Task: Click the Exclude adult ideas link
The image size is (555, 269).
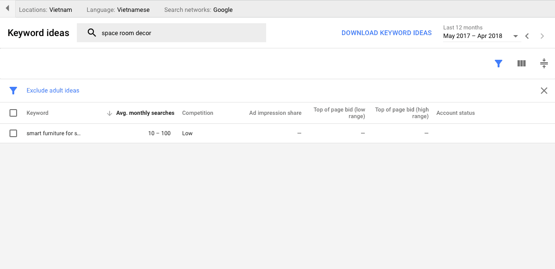Action: [53, 91]
